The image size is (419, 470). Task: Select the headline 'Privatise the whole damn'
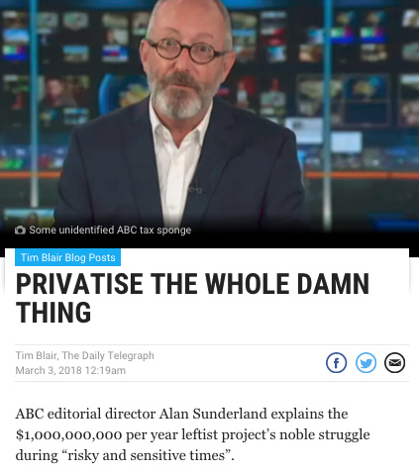point(192,284)
